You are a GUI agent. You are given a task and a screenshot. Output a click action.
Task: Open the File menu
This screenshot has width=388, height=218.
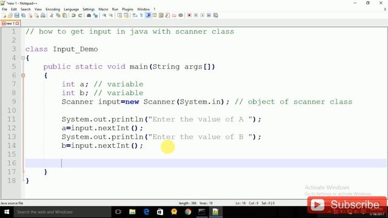(4, 9)
